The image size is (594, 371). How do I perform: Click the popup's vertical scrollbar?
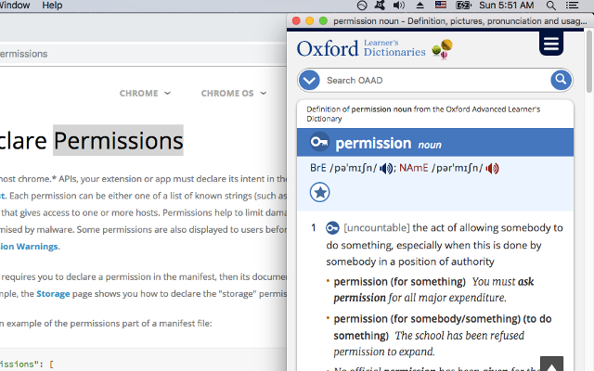tap(589, 62)
